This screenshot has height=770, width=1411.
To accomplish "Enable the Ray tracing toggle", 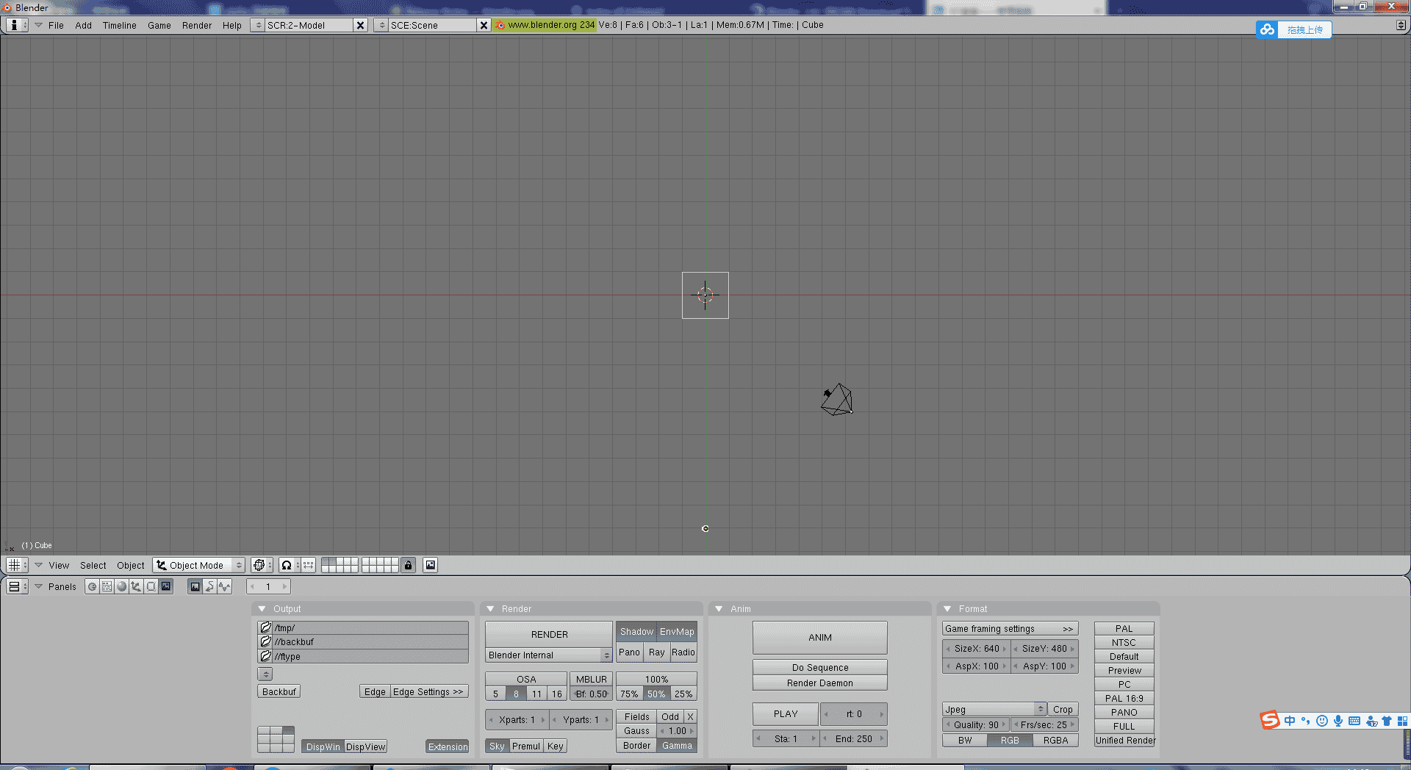I will pos(656,652).
